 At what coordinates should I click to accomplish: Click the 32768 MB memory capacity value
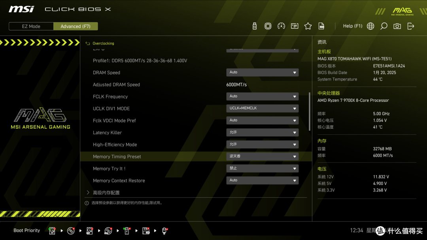coord(382,149)
